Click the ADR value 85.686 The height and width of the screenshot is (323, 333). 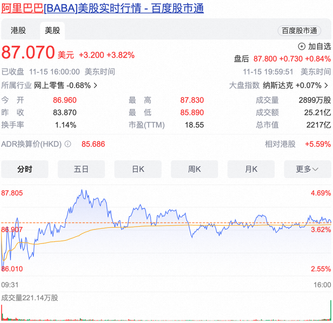(93, 144)
